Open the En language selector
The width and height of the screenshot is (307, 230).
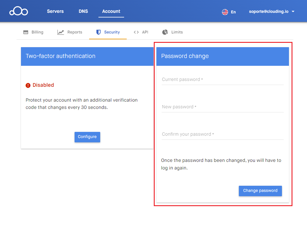(233, 12)
